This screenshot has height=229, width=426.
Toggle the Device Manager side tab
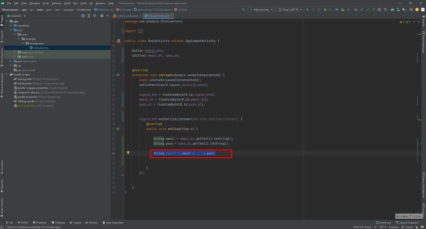point(424,42)
